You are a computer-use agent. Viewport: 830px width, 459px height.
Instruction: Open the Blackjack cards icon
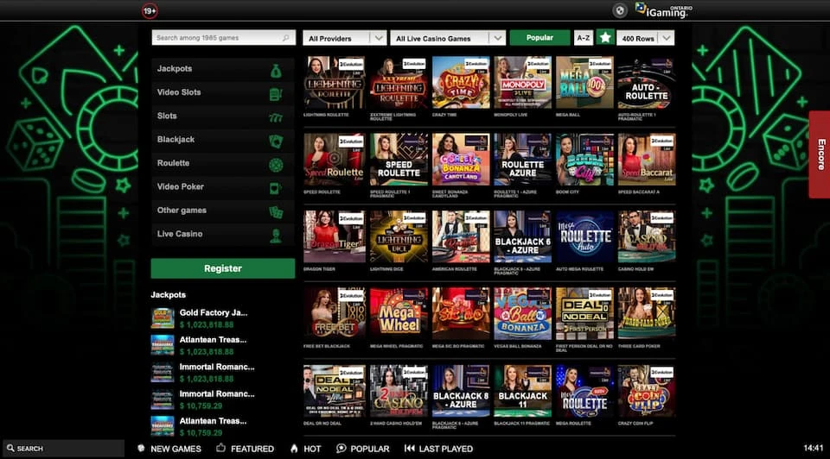pos(276,141)
